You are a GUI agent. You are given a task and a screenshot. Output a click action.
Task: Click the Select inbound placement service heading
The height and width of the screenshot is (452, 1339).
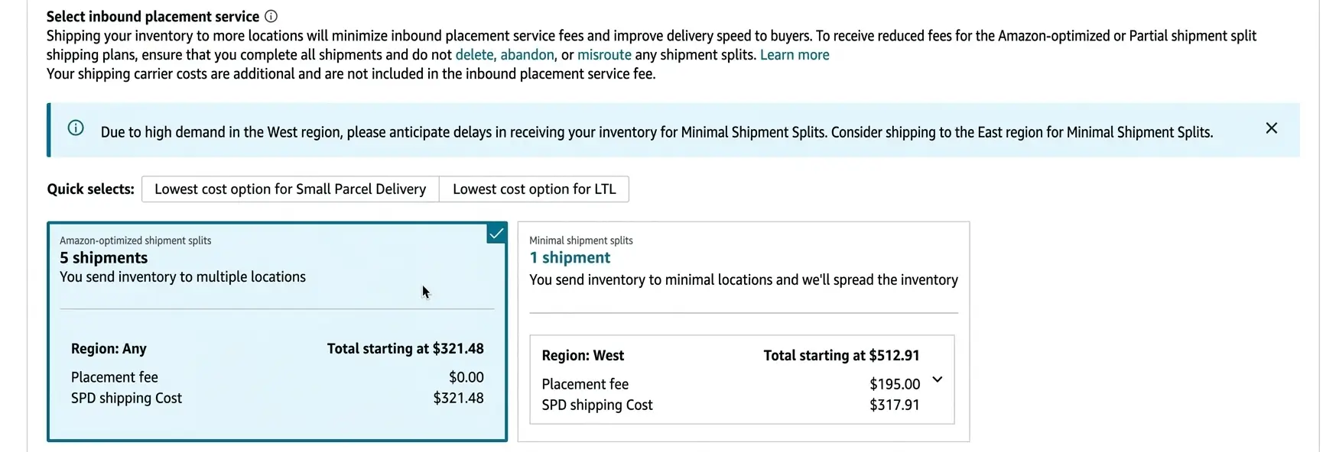tap(151, 15)
